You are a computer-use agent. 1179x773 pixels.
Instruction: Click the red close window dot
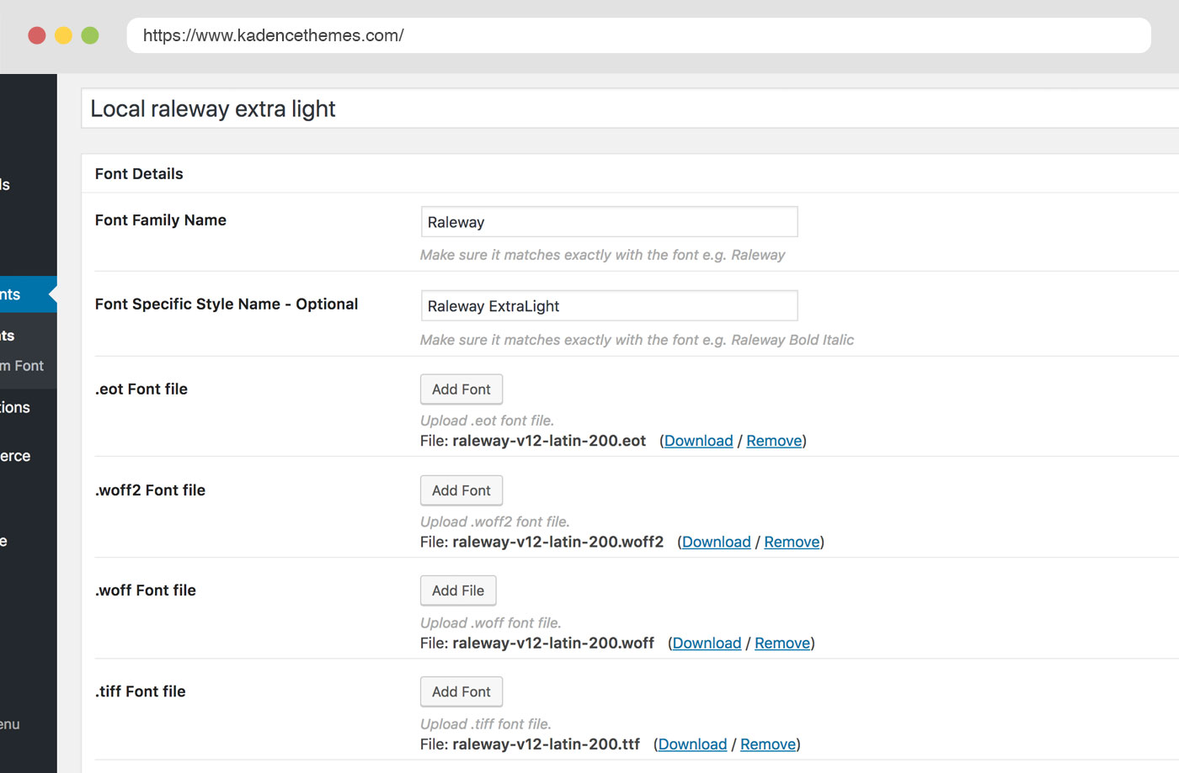[x=37, y=35]
